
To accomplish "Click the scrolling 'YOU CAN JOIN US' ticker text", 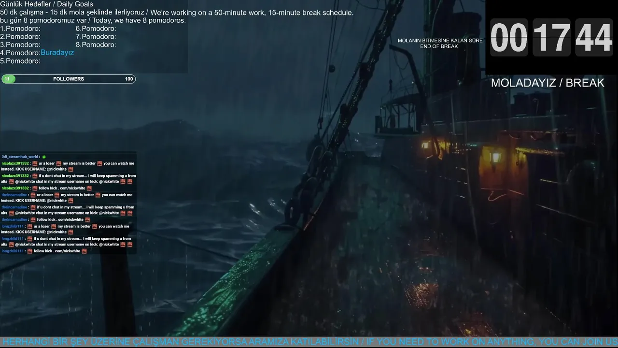I will coord(578,342).
